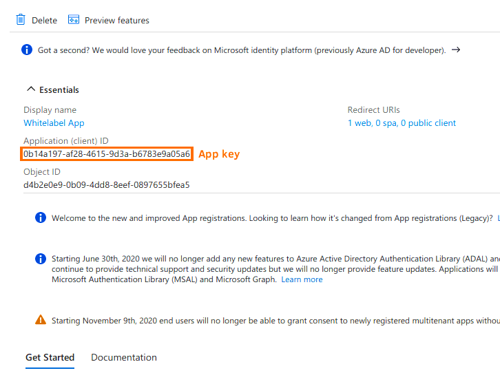Click the Delete trash can icon

[21, 20]
